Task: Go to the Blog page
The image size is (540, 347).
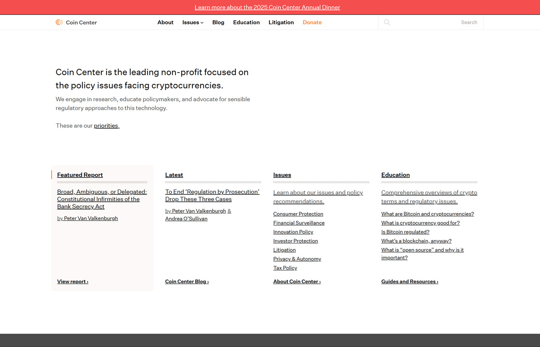Action: [x=218, y=22]
